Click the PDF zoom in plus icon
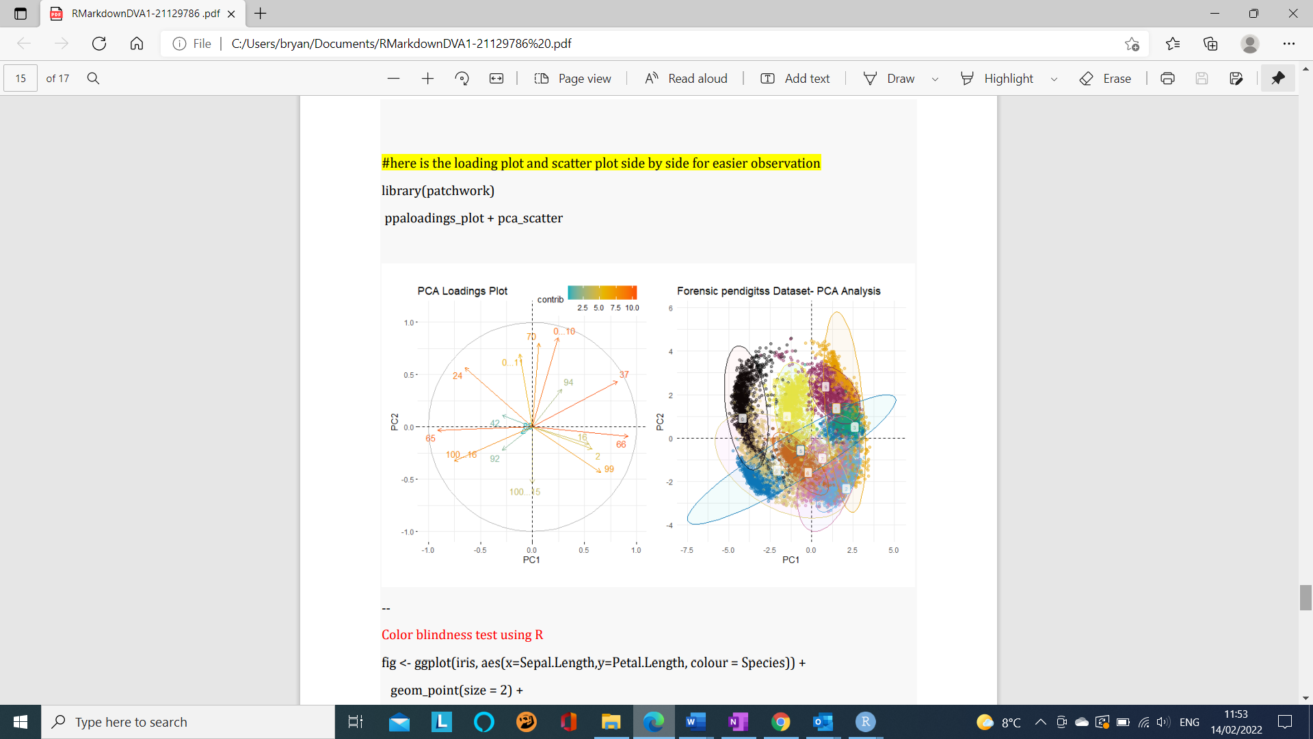This screenshot has width=1313, height=739. [x=427, y=79]
